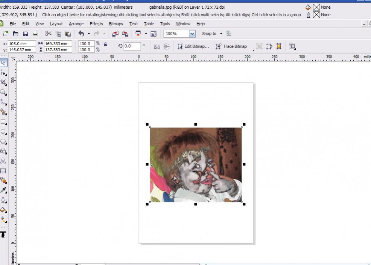Select the Interactive Blend tool

tap(3, 181)
